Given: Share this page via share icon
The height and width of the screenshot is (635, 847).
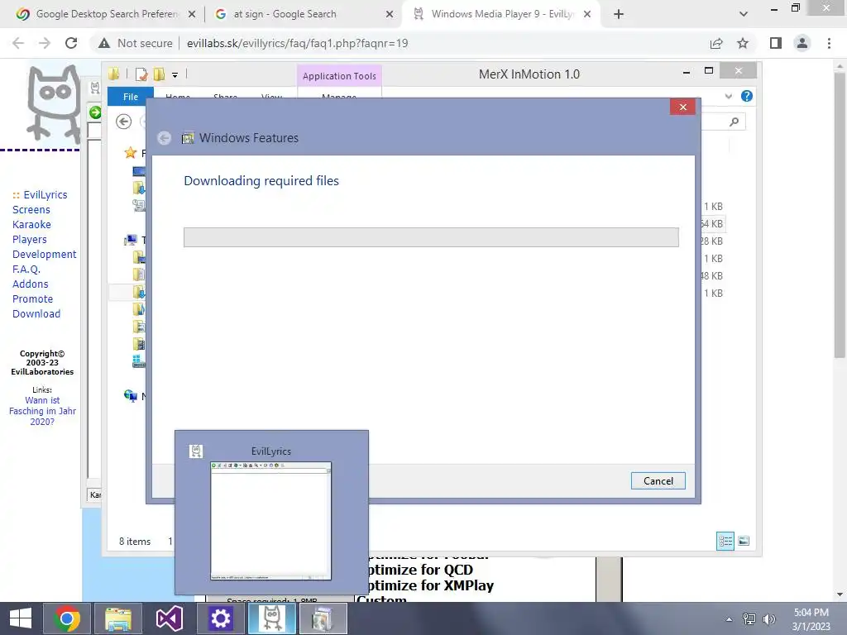Looking at the screenshot, I should pos(716,43).
